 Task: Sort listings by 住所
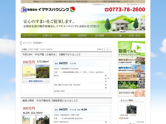click(x=42, y=49)
